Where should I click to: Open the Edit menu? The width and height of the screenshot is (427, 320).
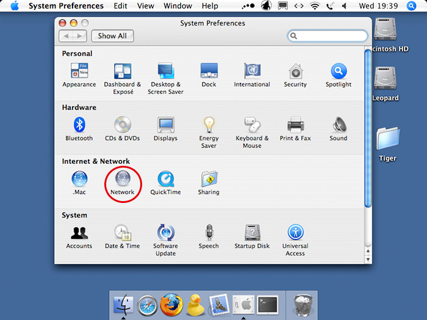[x=120, y=5]
